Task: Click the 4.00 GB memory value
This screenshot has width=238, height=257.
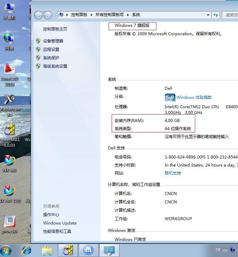Action: [x=172, y=121]
